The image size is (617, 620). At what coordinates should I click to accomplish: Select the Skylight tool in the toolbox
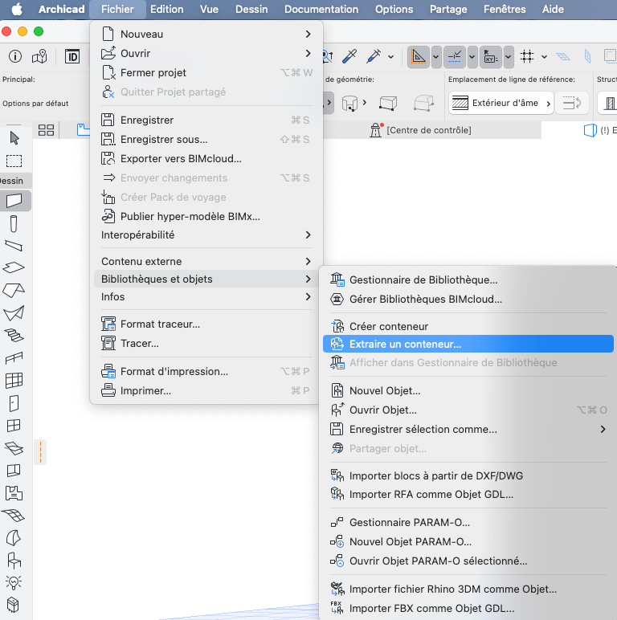(x=14, y=448)
